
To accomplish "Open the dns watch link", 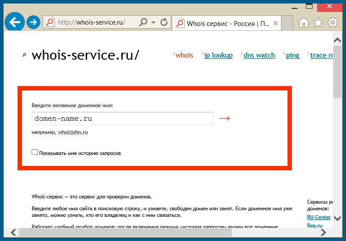I will coord(259,55).
